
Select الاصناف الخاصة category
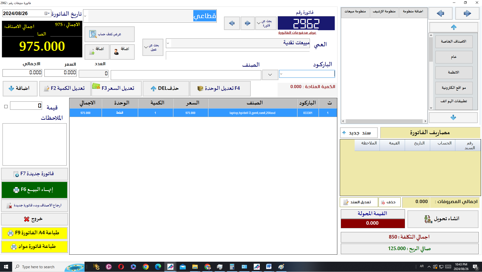(x=454, y=42)
